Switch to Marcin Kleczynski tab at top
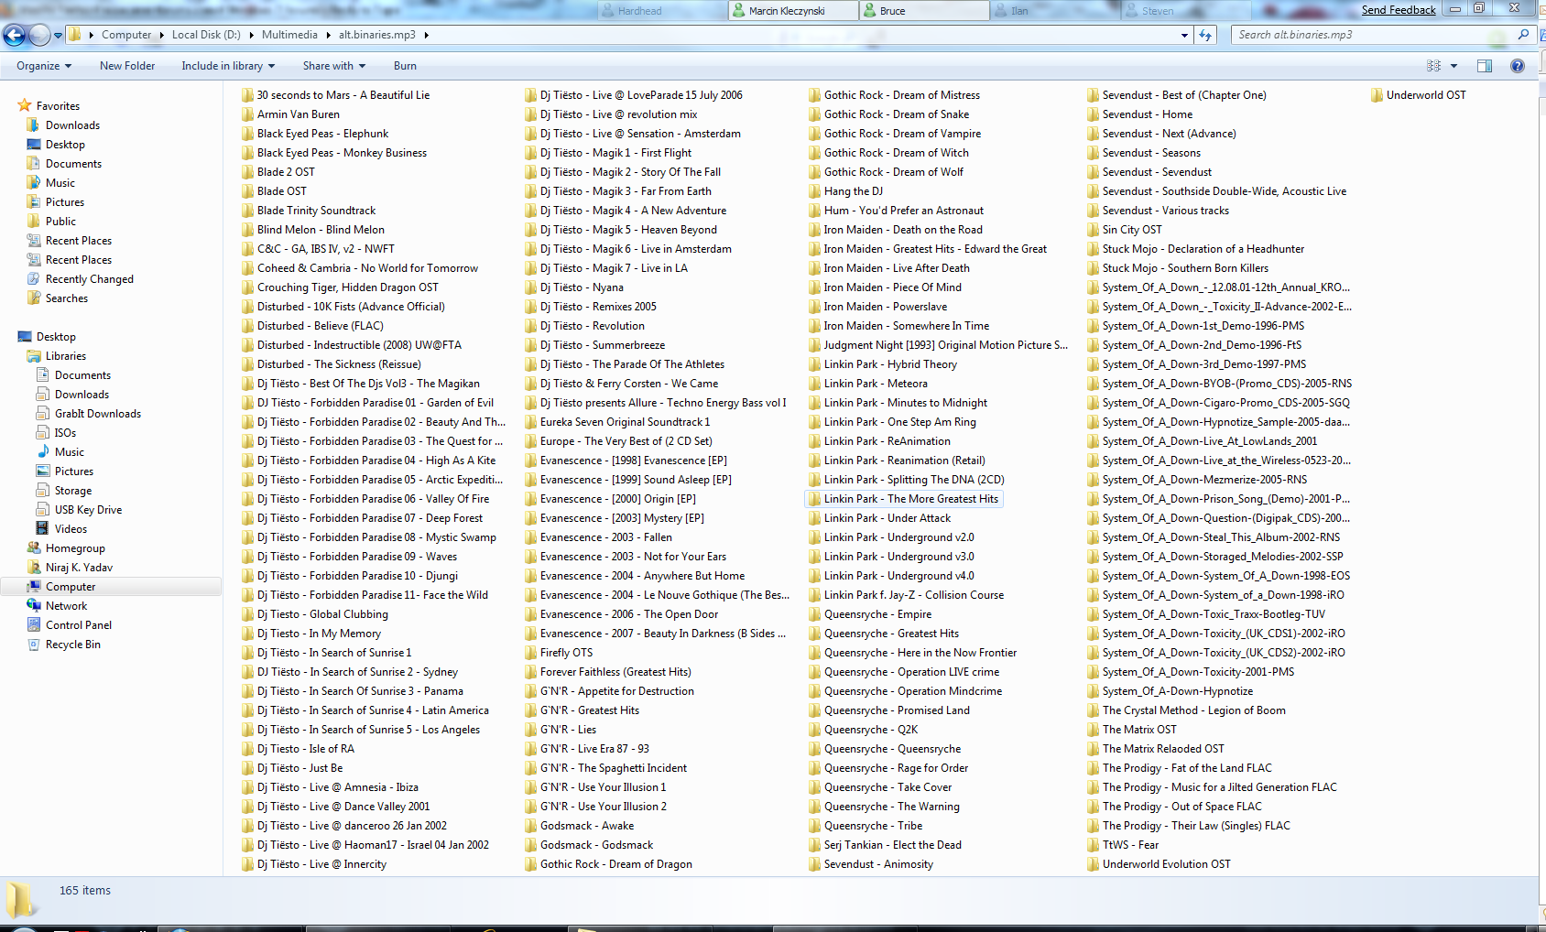Image resolution: width=1546 pixels, height=932 pixels. [792, 11]
